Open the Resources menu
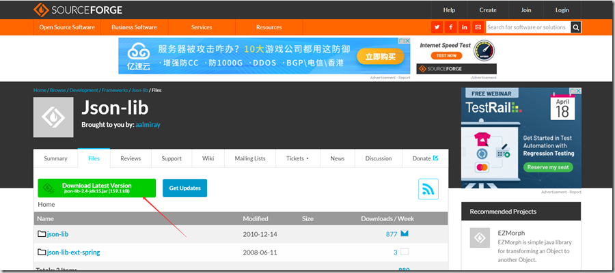This screenshot has height=273, width=615. [x=269, y=27]
